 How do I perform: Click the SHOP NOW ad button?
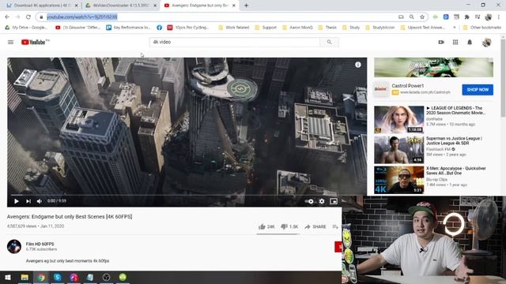(478, 90)
